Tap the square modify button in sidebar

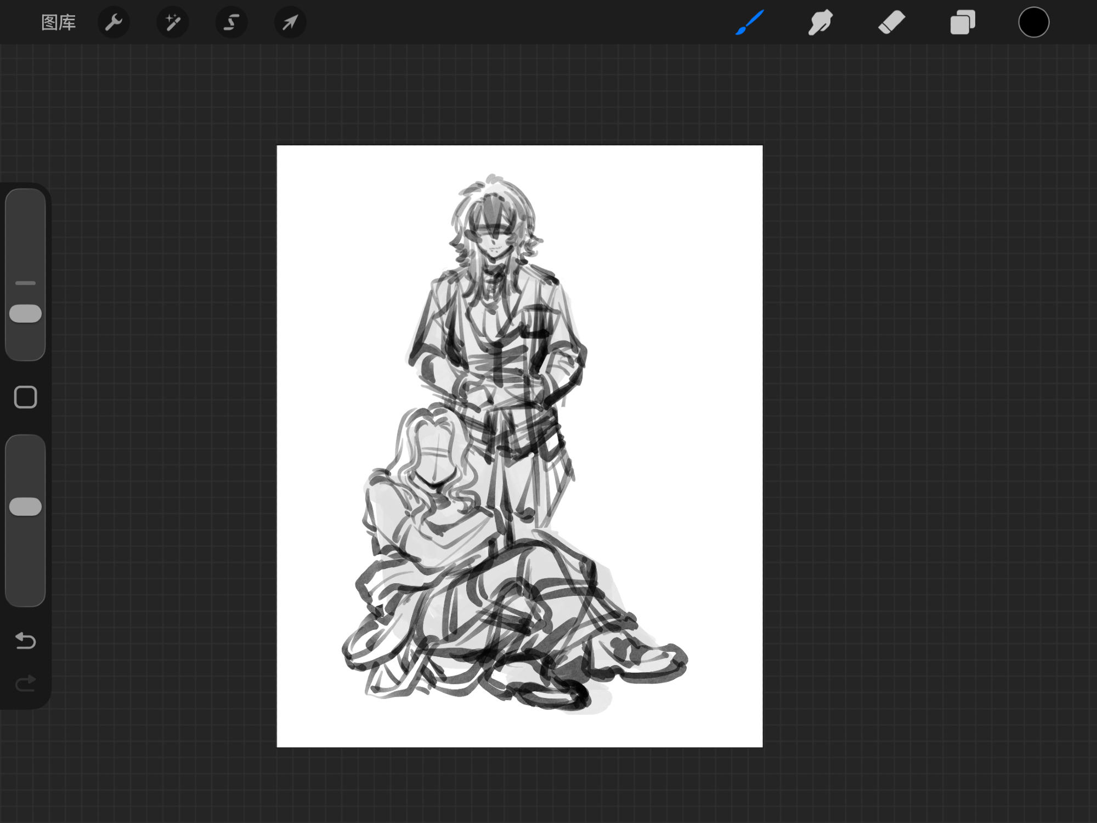[25, 397]
